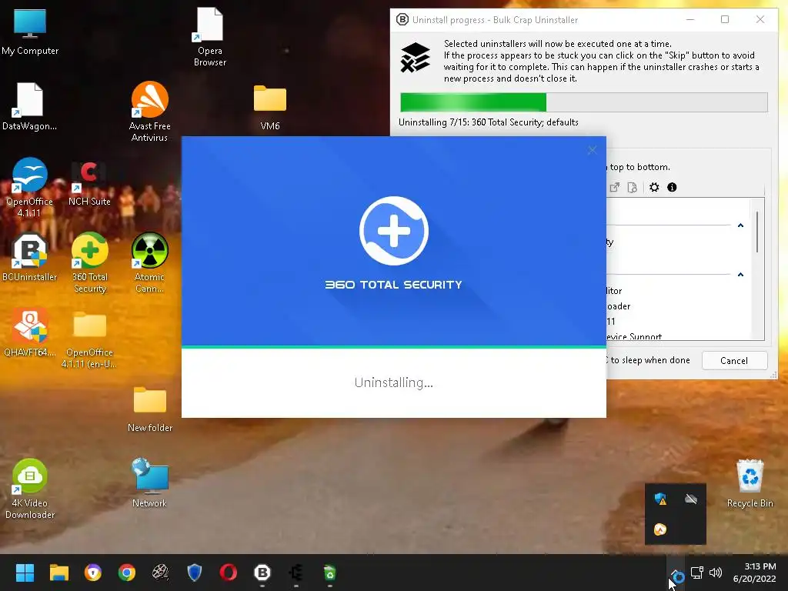Switch to the green recycle taskbar app

point(329,573)
